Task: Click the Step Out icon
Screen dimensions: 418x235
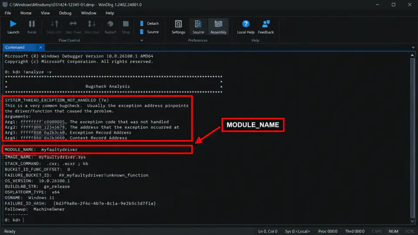Action: click(x=91, y=24)
